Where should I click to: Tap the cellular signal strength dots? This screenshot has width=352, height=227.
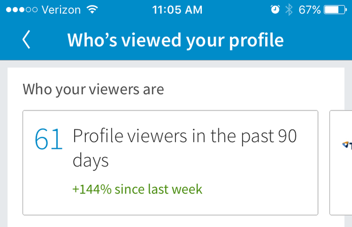click(x=21, y=10)
